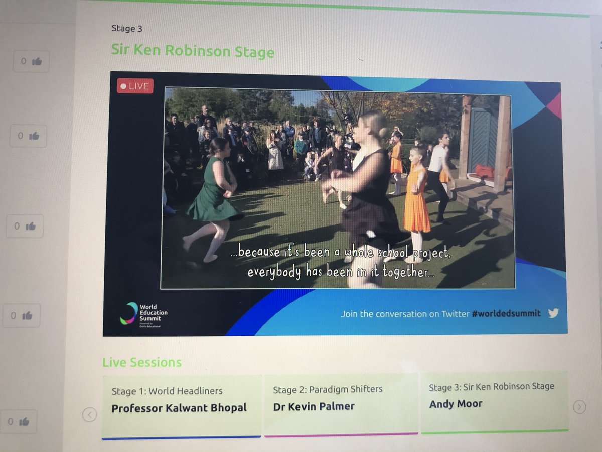Click the Stage 3 label above heading
Screen dimensions: 602x452
[x=127, y=28]
